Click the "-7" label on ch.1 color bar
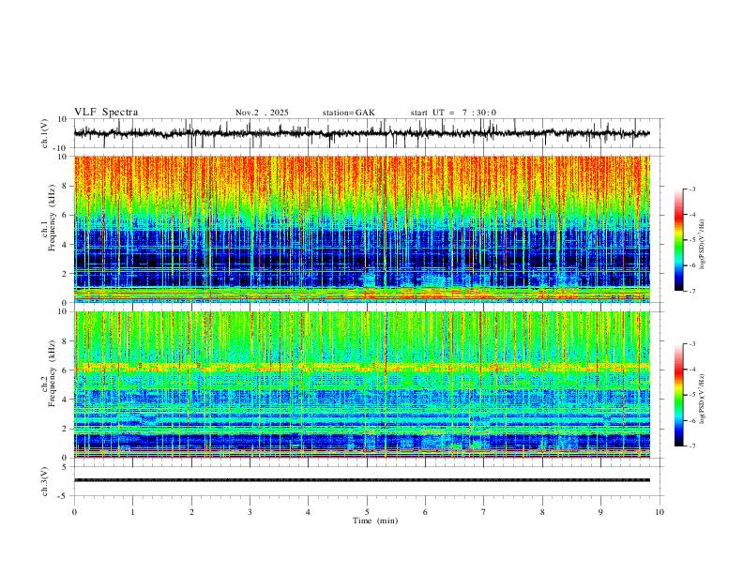Image resolution: width=743 pixels, height=574 pixels. click(x=691, y=292)
